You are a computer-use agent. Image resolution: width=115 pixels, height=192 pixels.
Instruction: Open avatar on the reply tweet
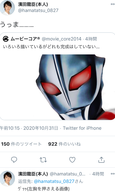pos(7,178)
